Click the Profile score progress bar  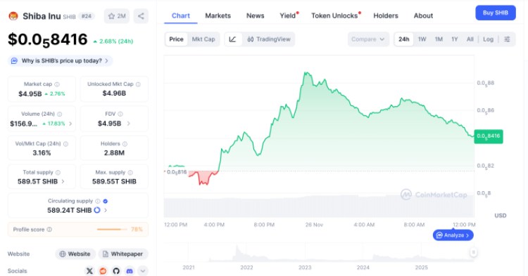[112, 230]
